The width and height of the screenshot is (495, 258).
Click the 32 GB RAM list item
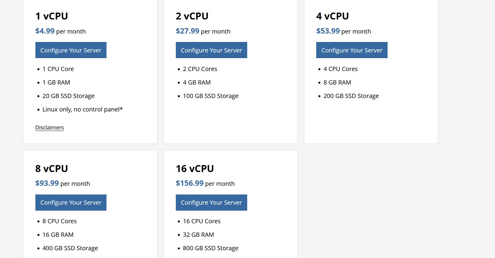pos(198,235)
